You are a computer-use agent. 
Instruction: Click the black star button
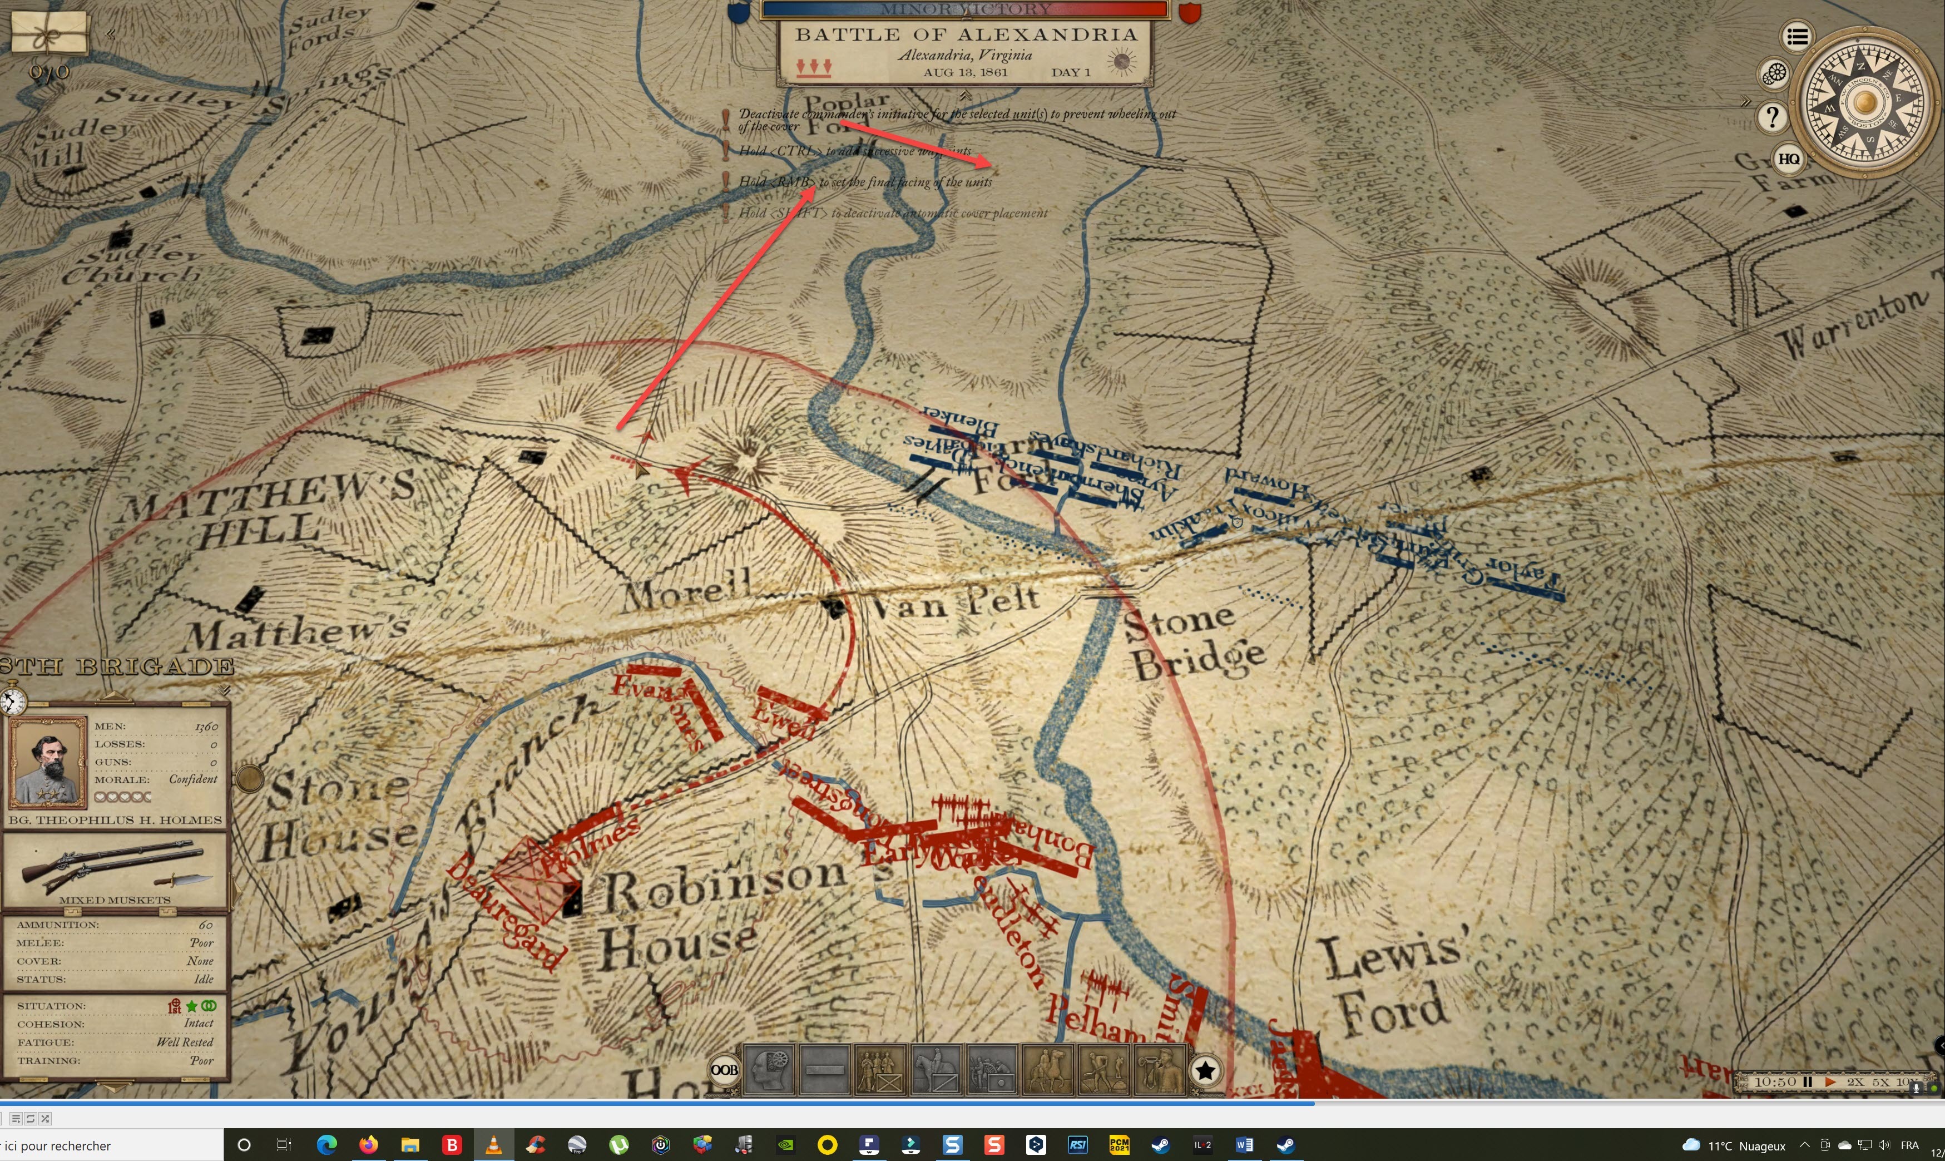(1205, 1069)
